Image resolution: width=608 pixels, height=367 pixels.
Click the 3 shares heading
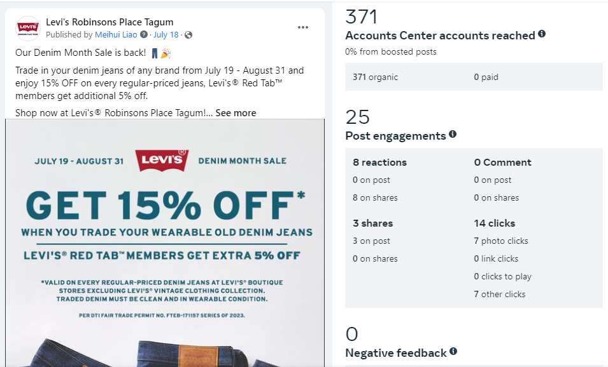click(x=373, y=224)
